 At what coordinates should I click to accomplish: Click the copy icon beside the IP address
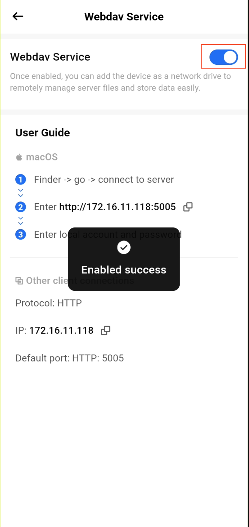106,331
